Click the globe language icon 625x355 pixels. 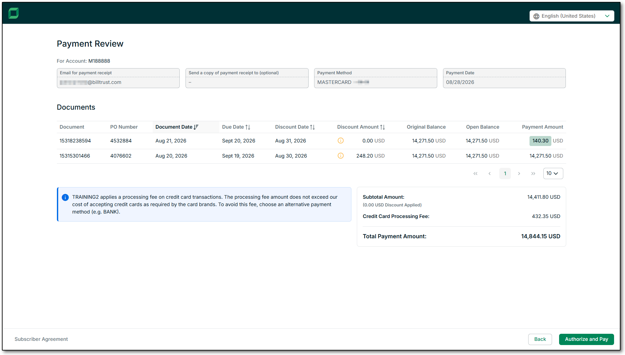(536, 16)
